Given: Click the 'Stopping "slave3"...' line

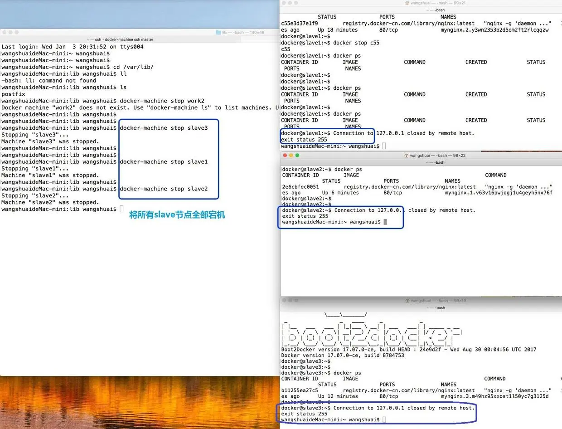Looking at the screenshot, I should click(35, 135).
